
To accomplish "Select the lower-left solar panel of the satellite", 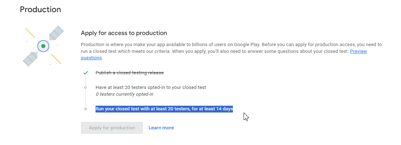I will point(30,59).
